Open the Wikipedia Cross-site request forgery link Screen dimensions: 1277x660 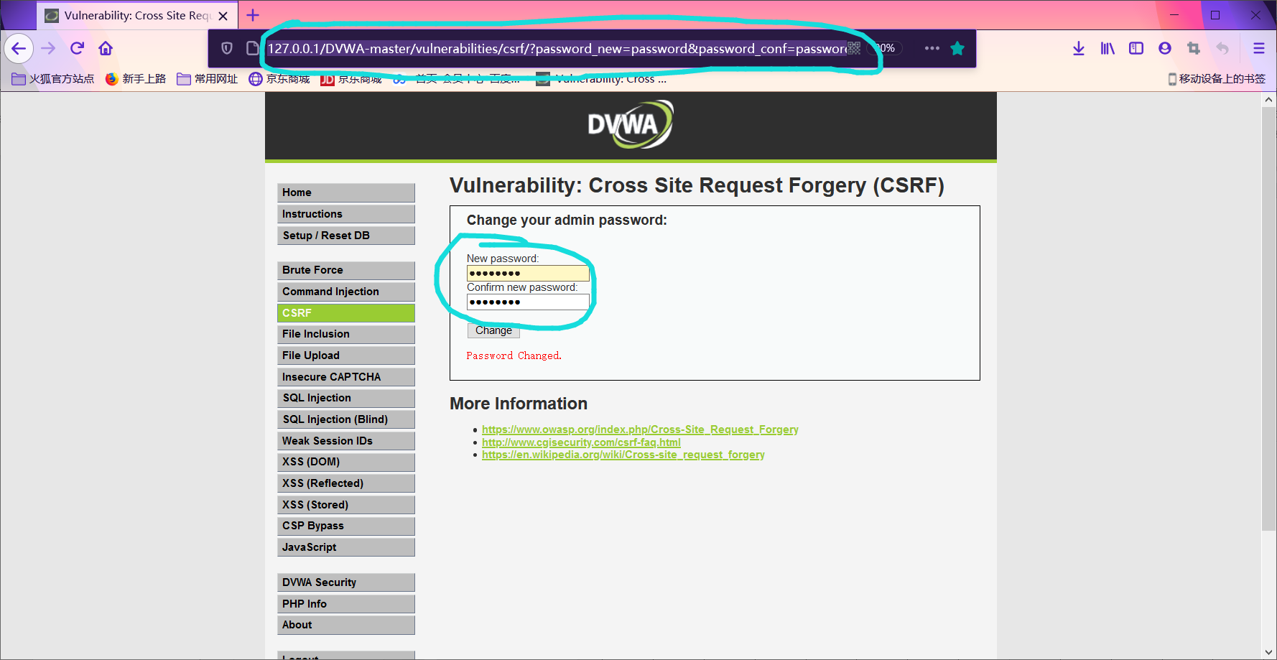point(623,455)
